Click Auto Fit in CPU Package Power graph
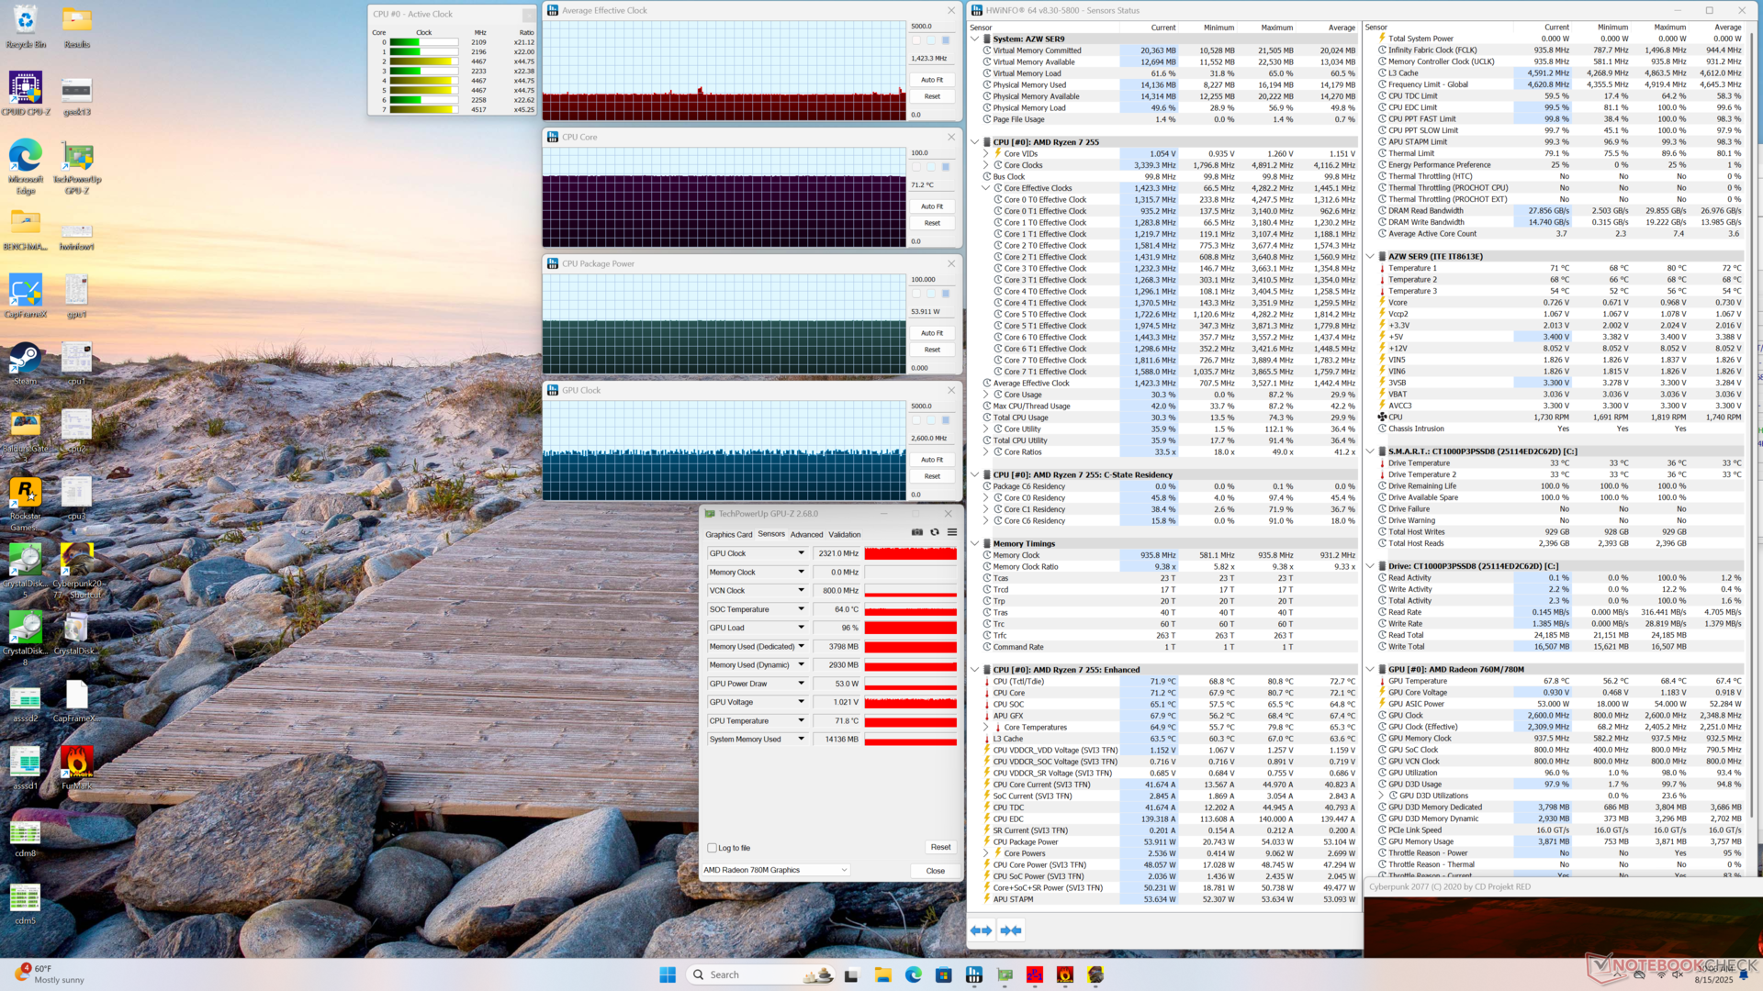 coord(932,333)
